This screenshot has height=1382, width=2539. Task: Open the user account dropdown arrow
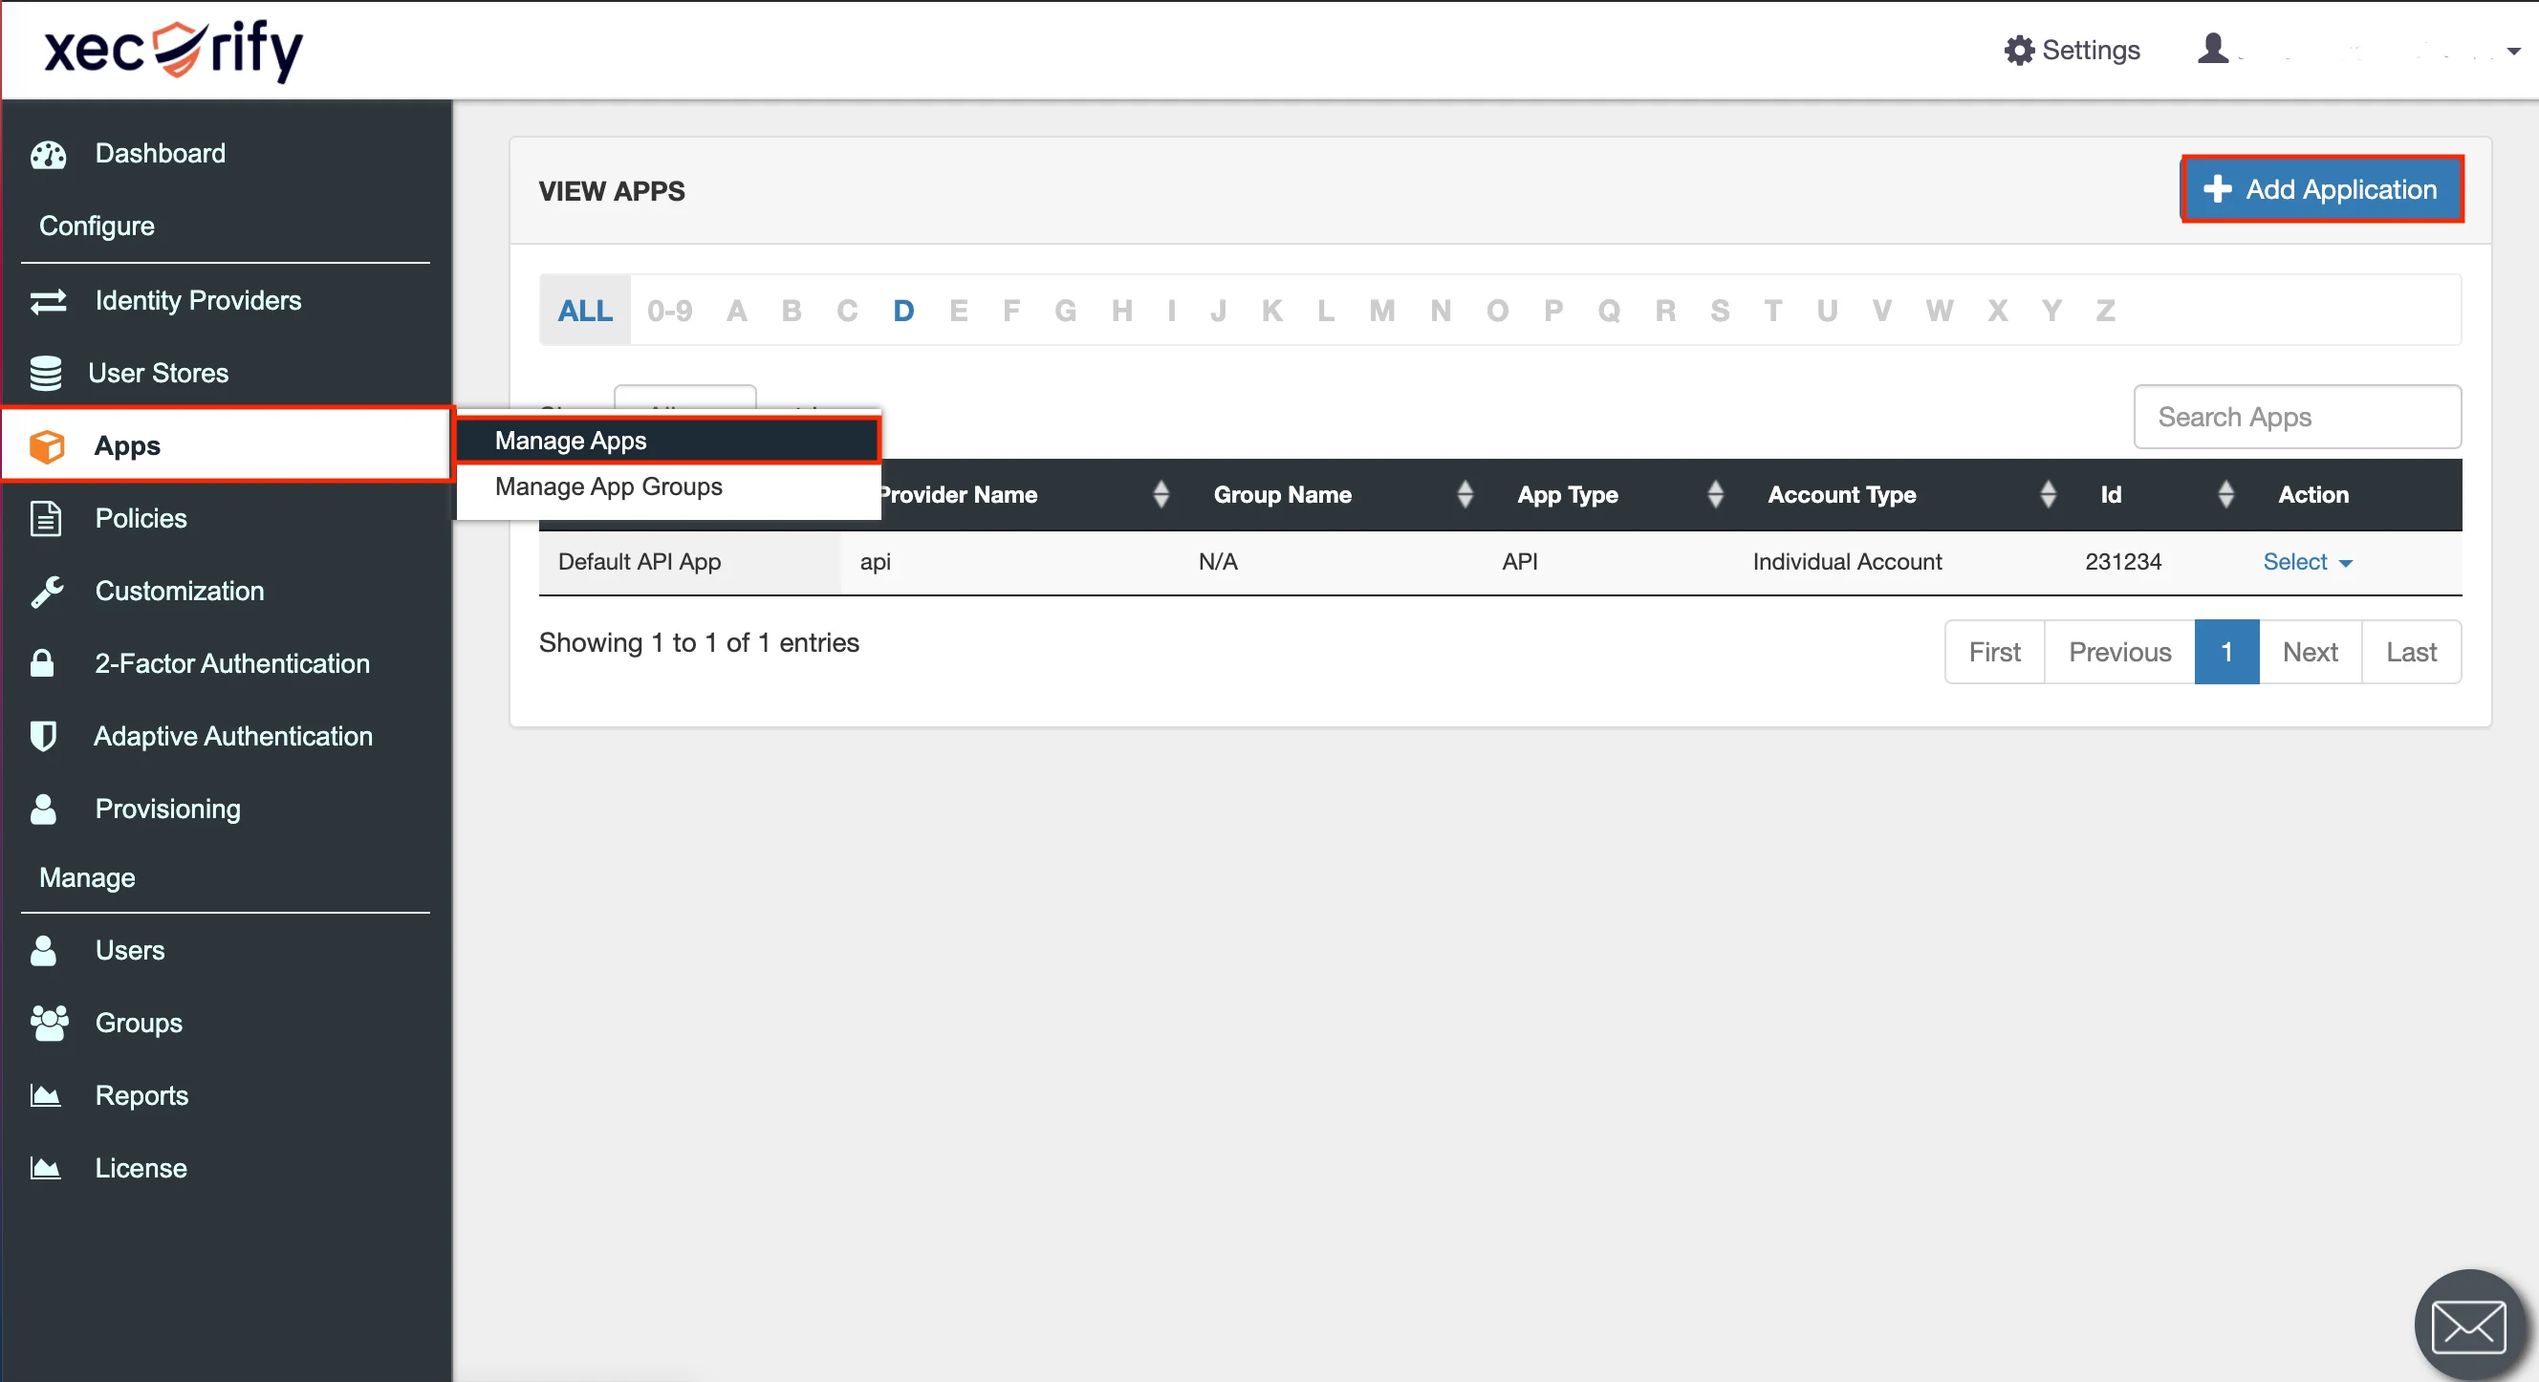point(2513,52)
